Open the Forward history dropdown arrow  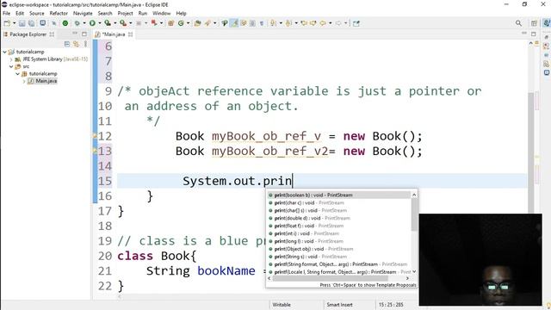coord(346,23)
